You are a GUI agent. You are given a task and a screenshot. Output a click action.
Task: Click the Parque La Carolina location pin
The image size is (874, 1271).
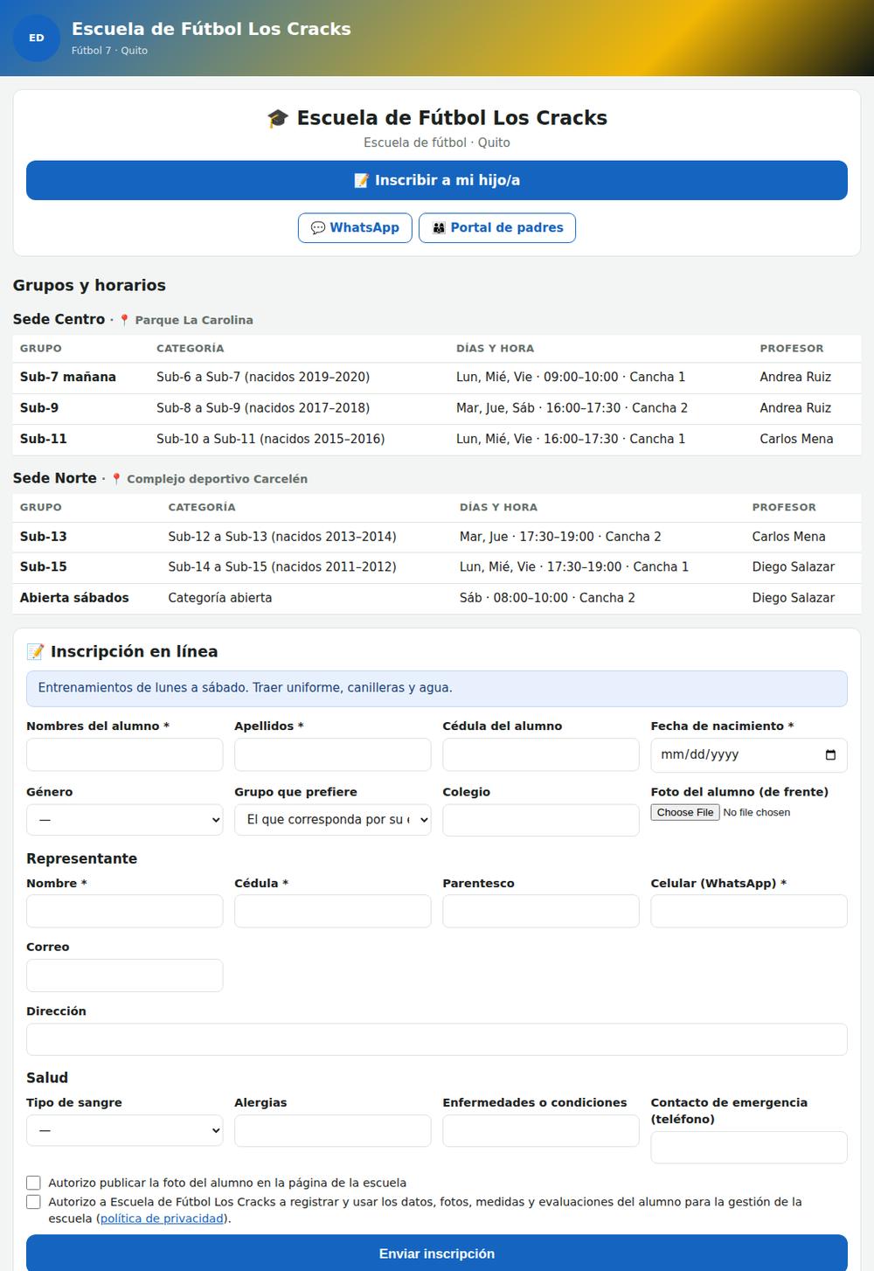(124, 320)
